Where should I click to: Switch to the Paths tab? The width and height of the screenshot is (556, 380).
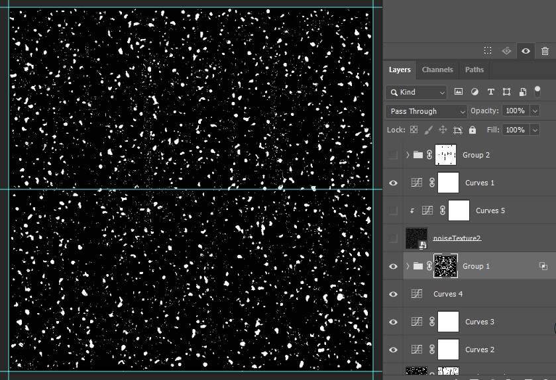coord(474,70)
